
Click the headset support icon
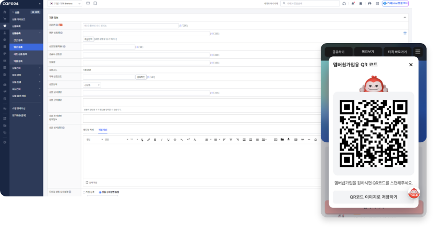344,3
